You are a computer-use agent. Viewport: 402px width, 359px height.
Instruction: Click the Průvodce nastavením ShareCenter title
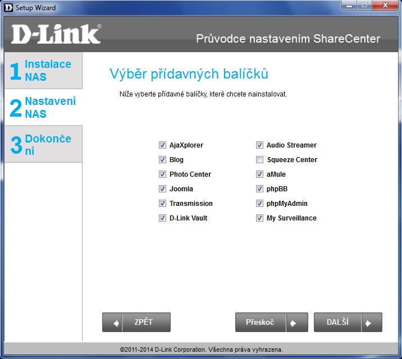288,39
